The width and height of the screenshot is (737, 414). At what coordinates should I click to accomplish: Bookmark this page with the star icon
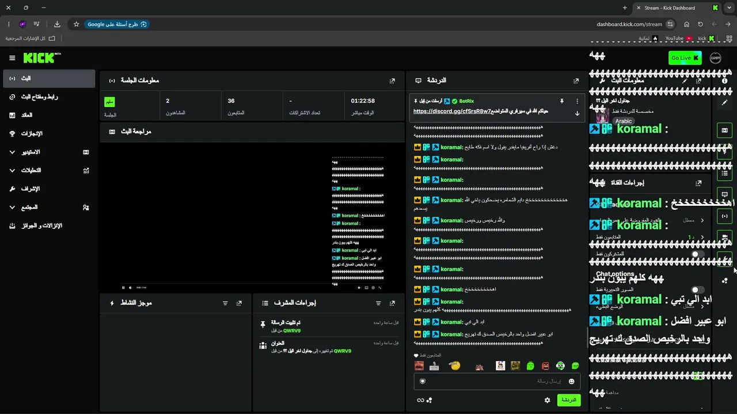76,24
